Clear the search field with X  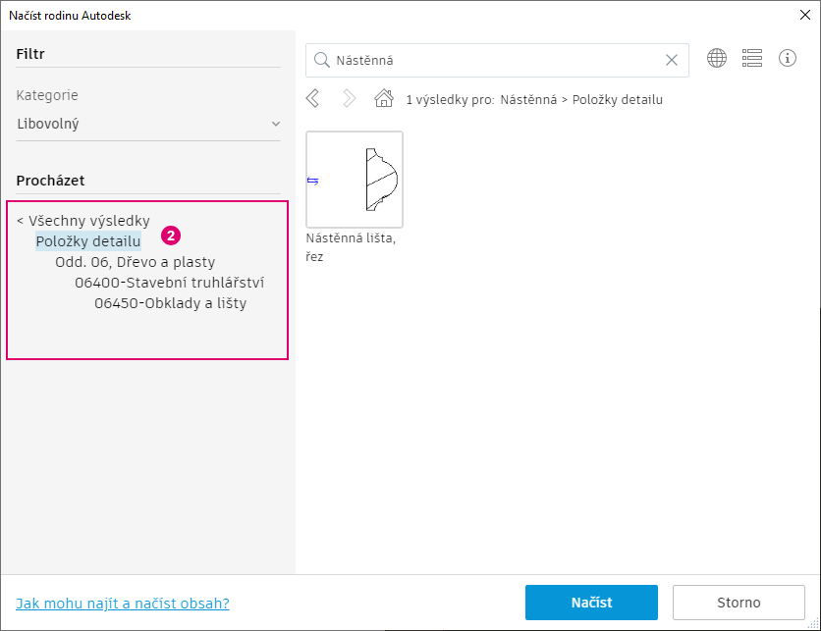(672, 60)
